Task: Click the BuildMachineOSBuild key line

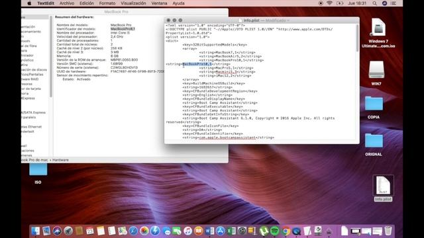Action: 213,84
